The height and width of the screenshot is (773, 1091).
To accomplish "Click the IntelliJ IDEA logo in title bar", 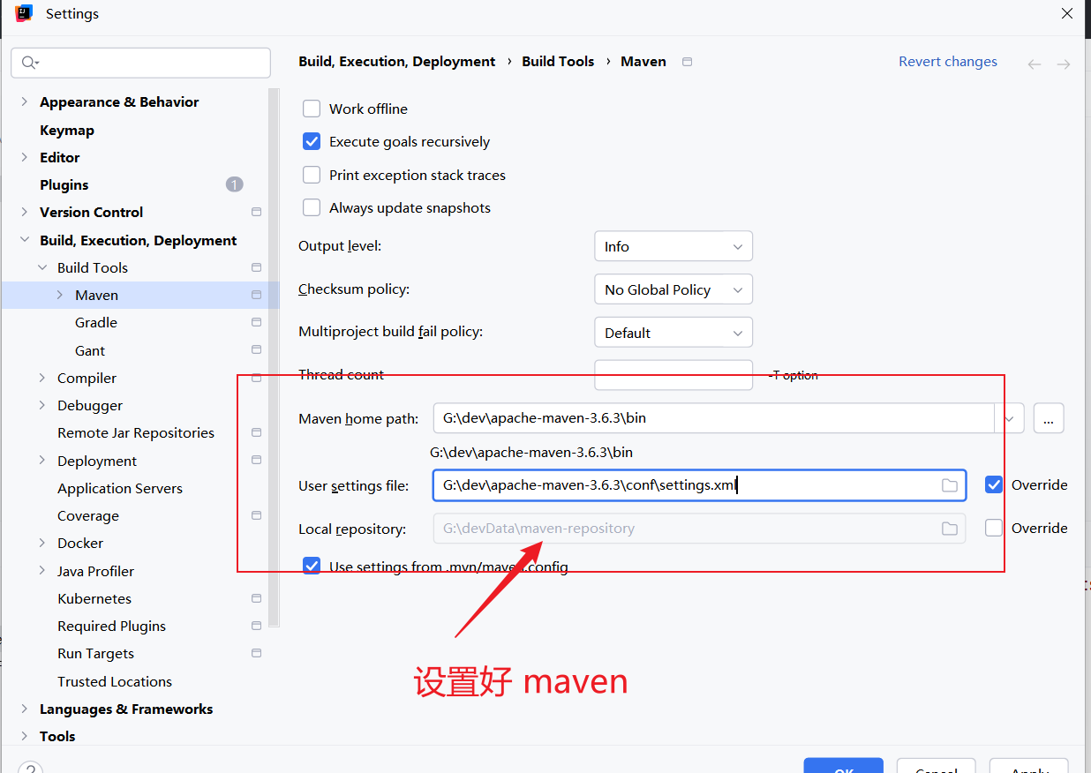I will (23, 13).
